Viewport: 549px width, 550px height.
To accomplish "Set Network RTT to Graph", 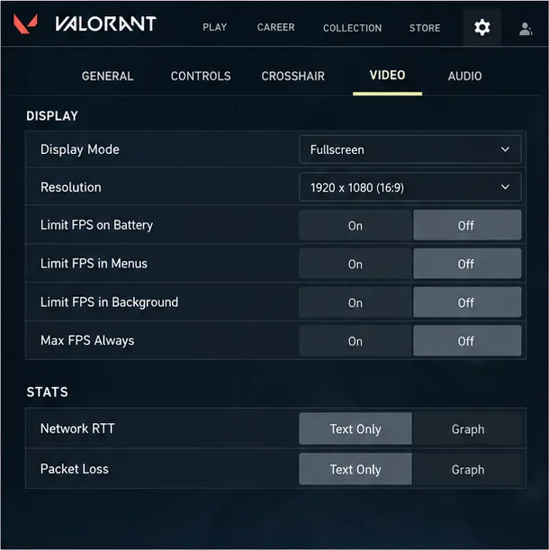I will click(x=468, y=428).
